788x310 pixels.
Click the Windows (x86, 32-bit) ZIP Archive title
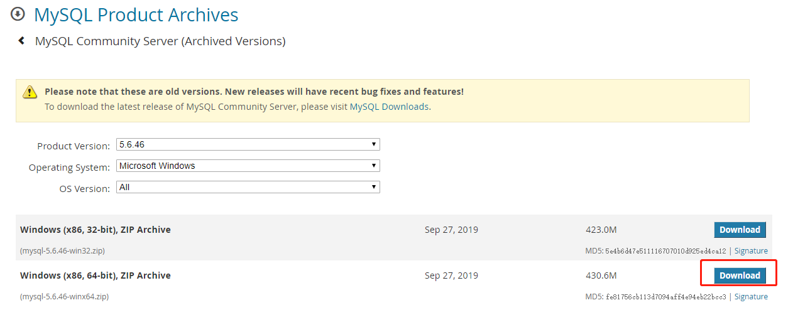point(96,230)
